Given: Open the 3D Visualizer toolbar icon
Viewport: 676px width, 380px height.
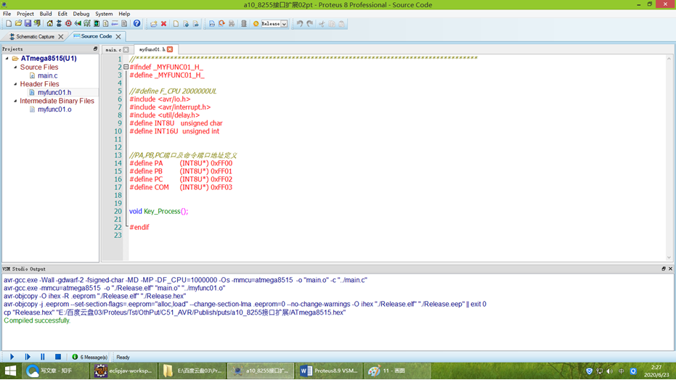Looking at the screenshot, I should pyautogui.click(x=78, y=24).
